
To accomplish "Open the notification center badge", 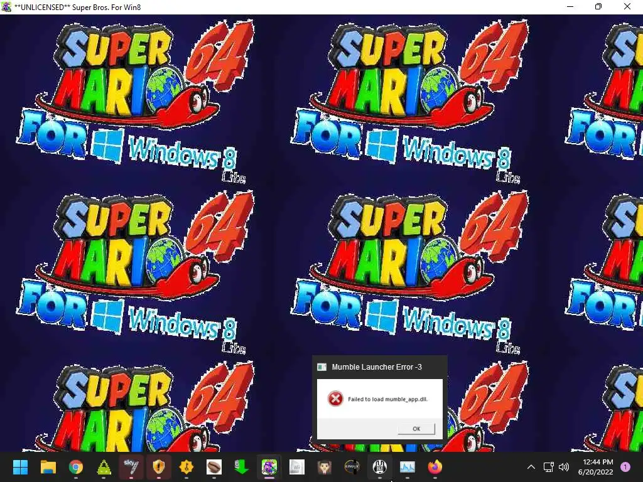I will click(625, 467).
